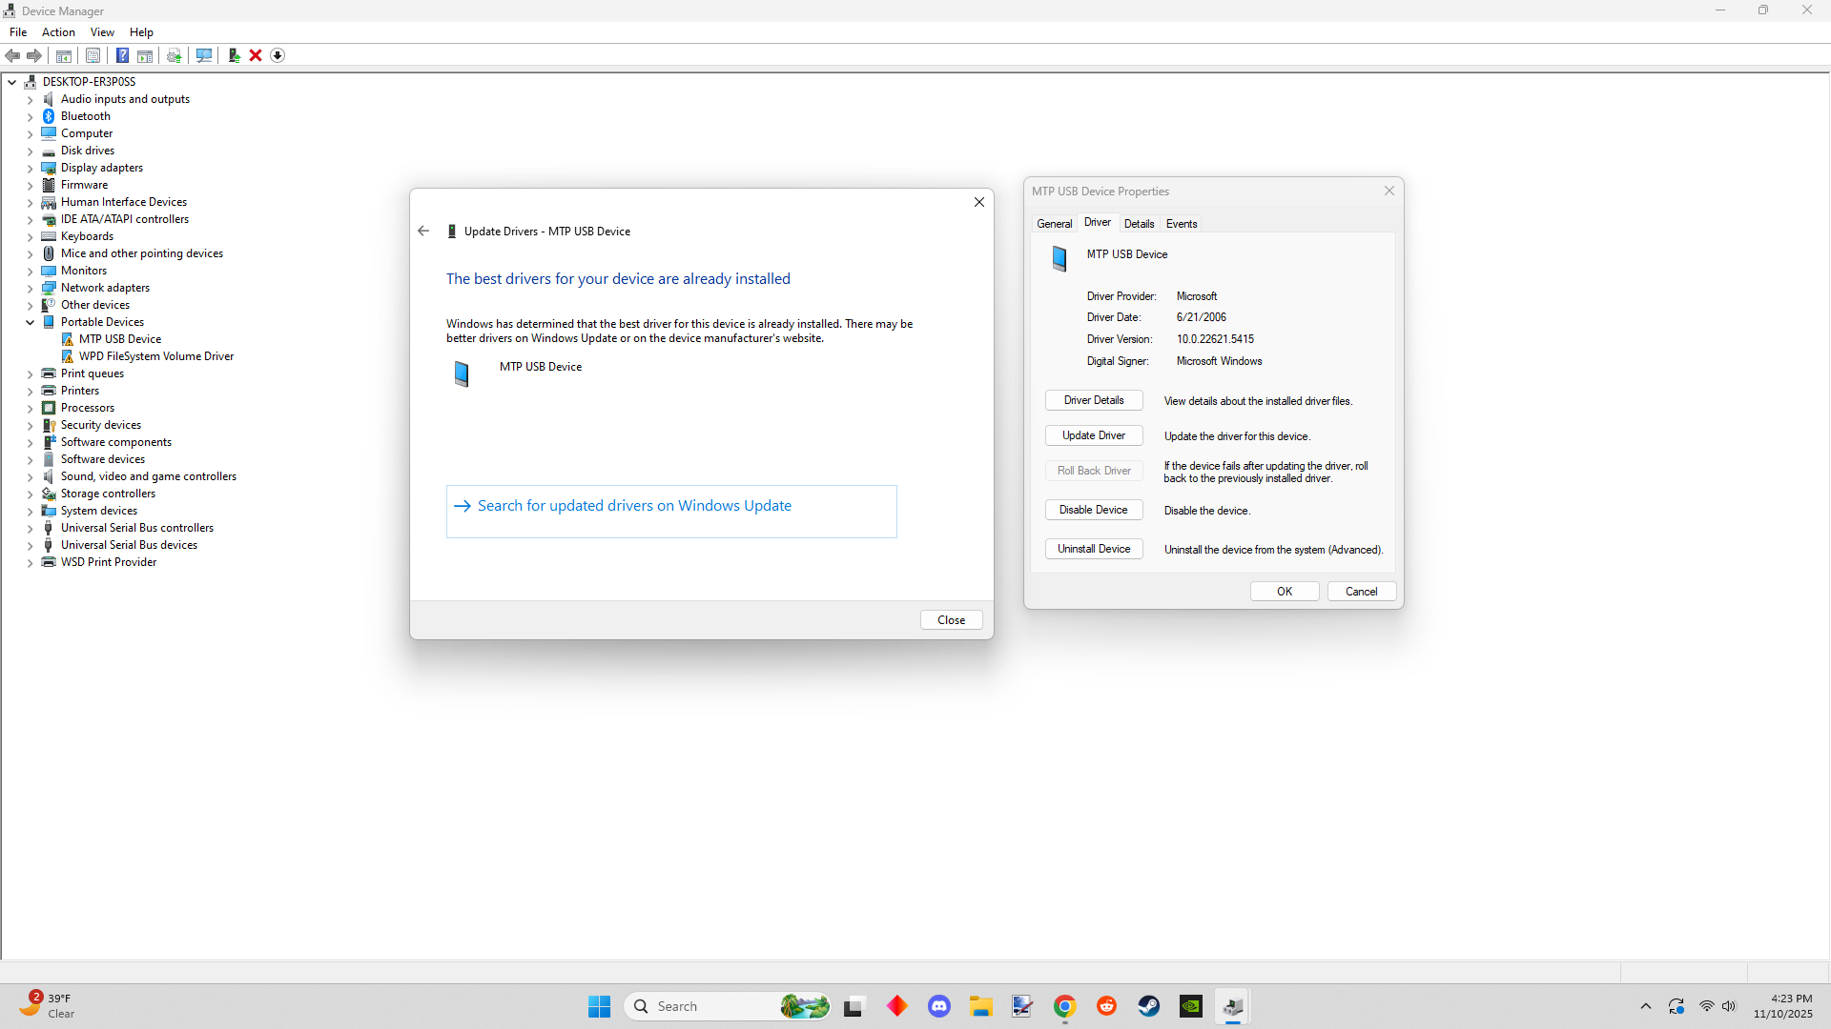The width and height of the screenshot is (1831, 1029).
Task: Click the red X Uninstall device icon
Action: [x=256, y=55]
